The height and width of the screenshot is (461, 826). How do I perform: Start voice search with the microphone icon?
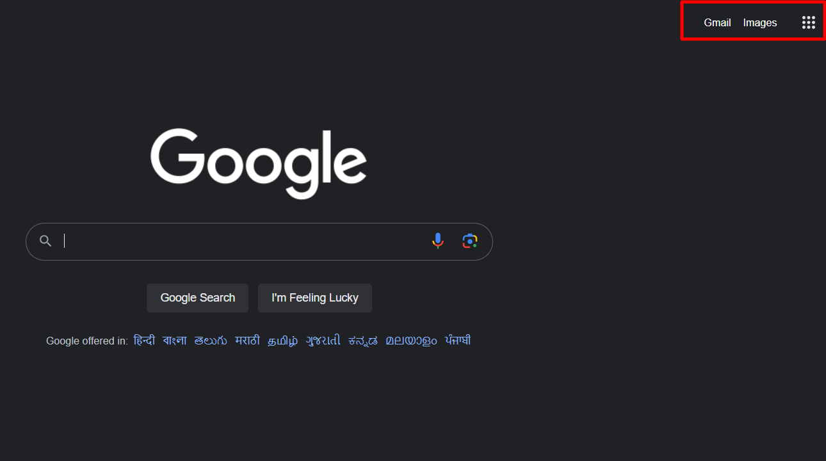click(x=438, y=241)
